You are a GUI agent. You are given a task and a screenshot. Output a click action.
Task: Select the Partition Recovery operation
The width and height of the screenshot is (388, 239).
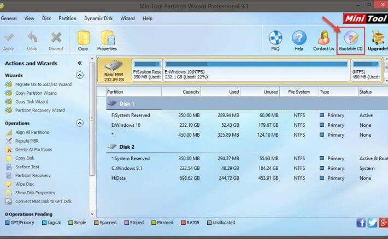click(33, 175)
